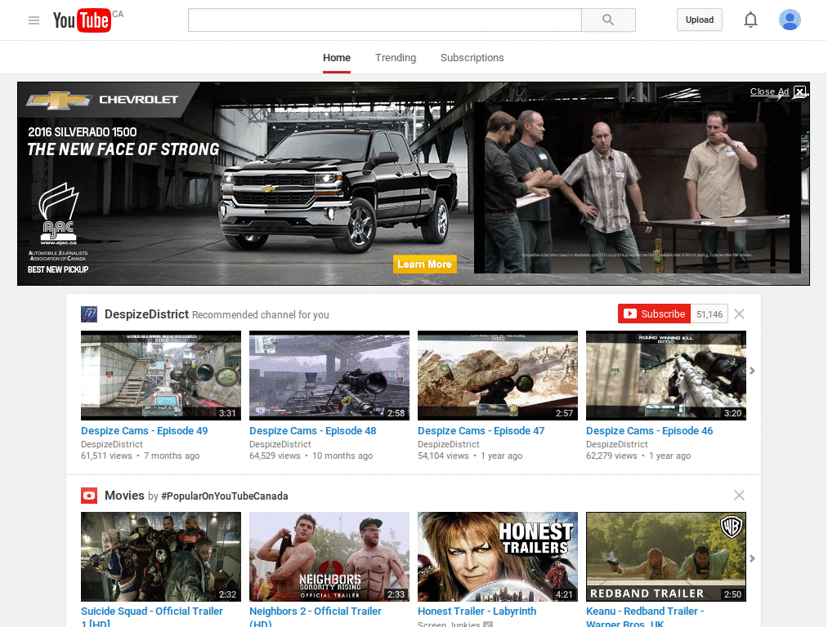Open the Neighbors 2 trailer thumbnail

(329, 557)
